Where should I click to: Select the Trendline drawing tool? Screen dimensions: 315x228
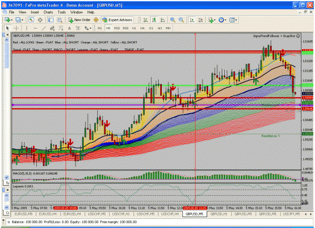point(44,28)
